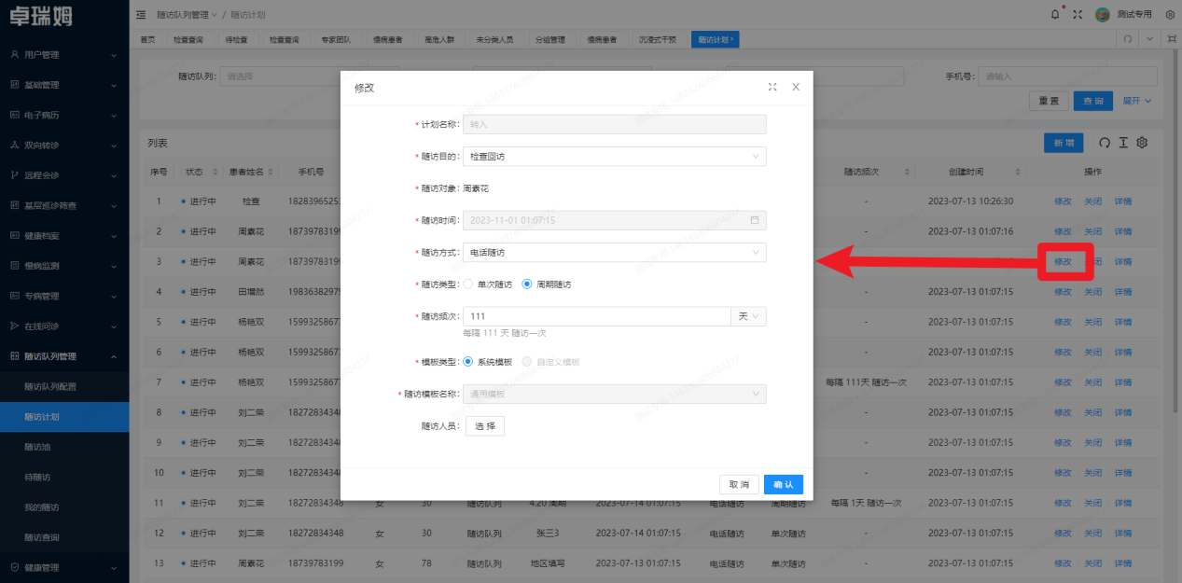Open the settings gear in top header

[x=1170, y=14]
